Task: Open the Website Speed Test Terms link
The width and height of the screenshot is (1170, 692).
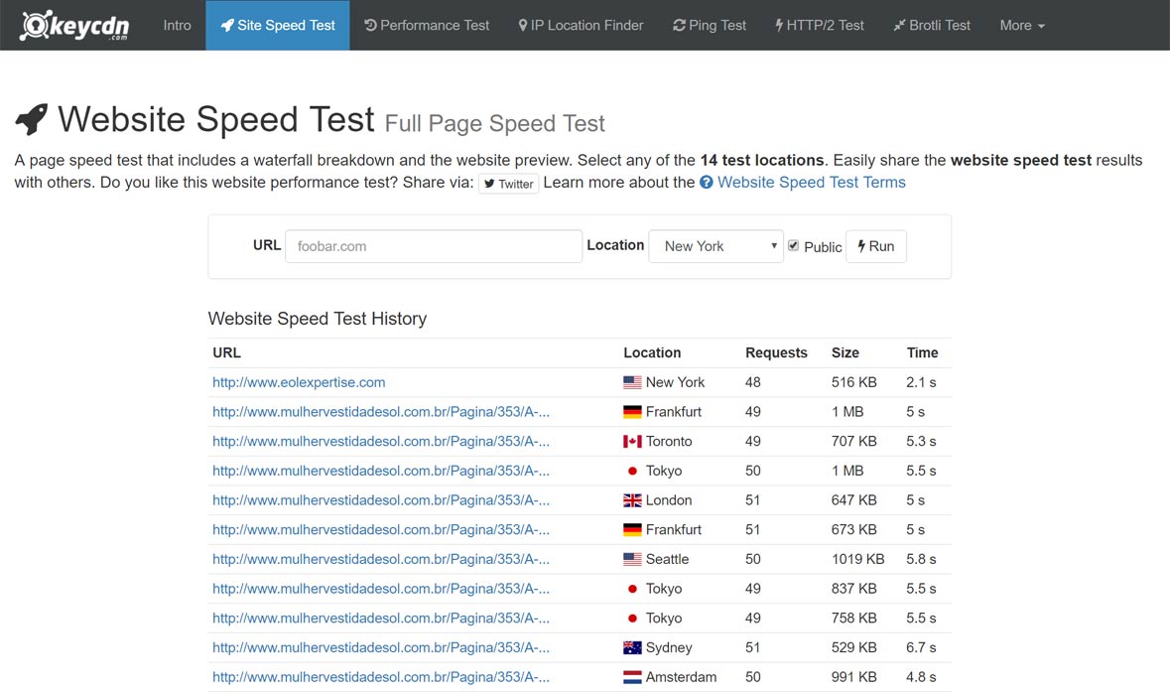Action: [811, 183]
